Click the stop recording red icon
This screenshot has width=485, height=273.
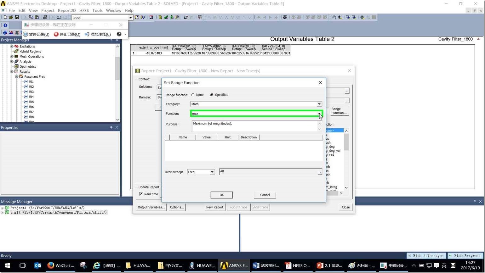56,34
